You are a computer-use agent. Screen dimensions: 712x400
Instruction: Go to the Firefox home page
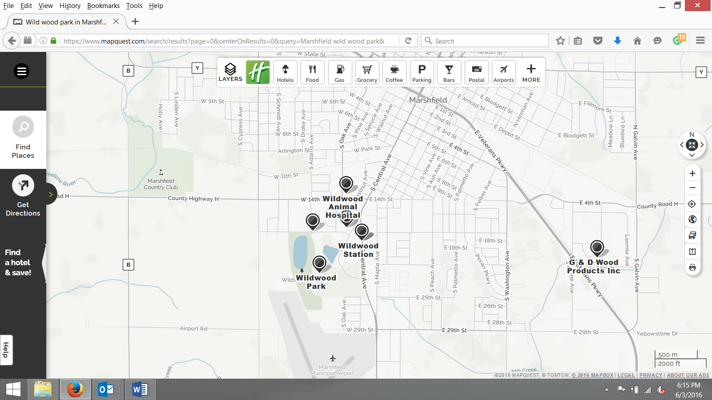coord(637,41)
